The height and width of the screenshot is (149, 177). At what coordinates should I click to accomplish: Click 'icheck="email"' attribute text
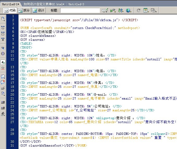pyautogui.click(x=120, y=99)
